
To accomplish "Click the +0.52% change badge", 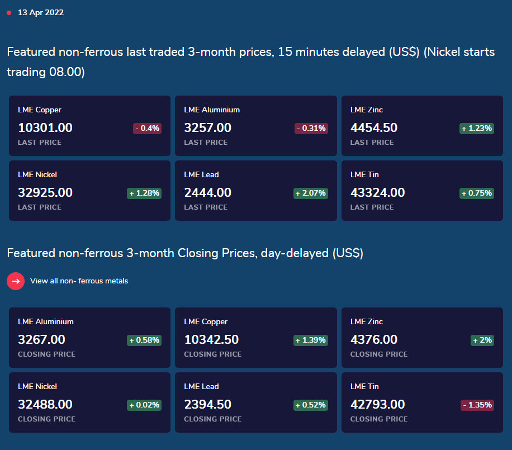I will click(311, 405).
